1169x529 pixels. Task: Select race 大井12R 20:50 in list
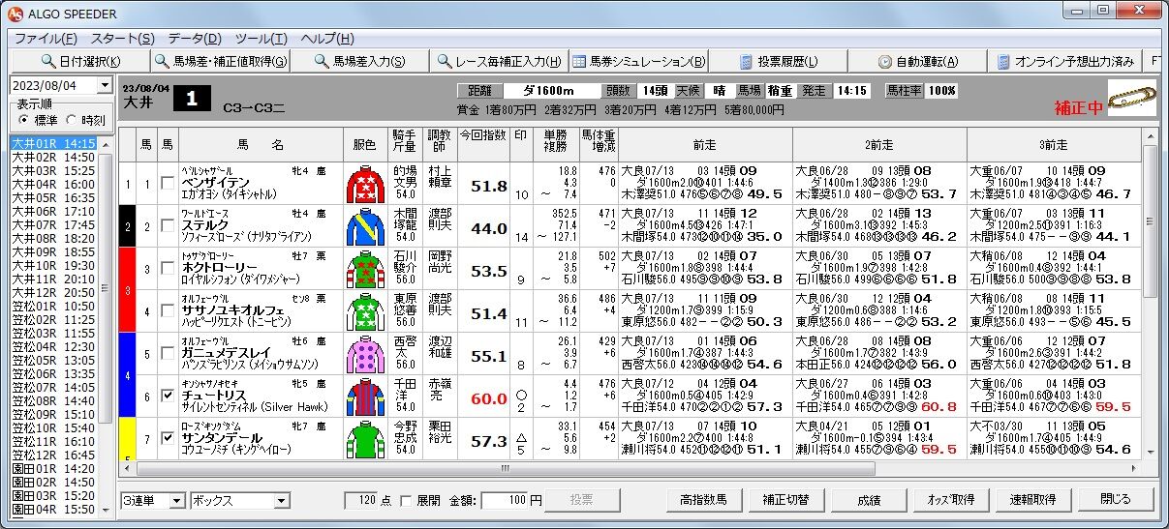[x=53, y=292]
